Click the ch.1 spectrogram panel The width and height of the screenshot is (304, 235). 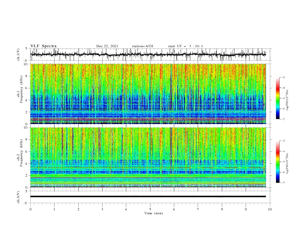click(x=148, y=94)
